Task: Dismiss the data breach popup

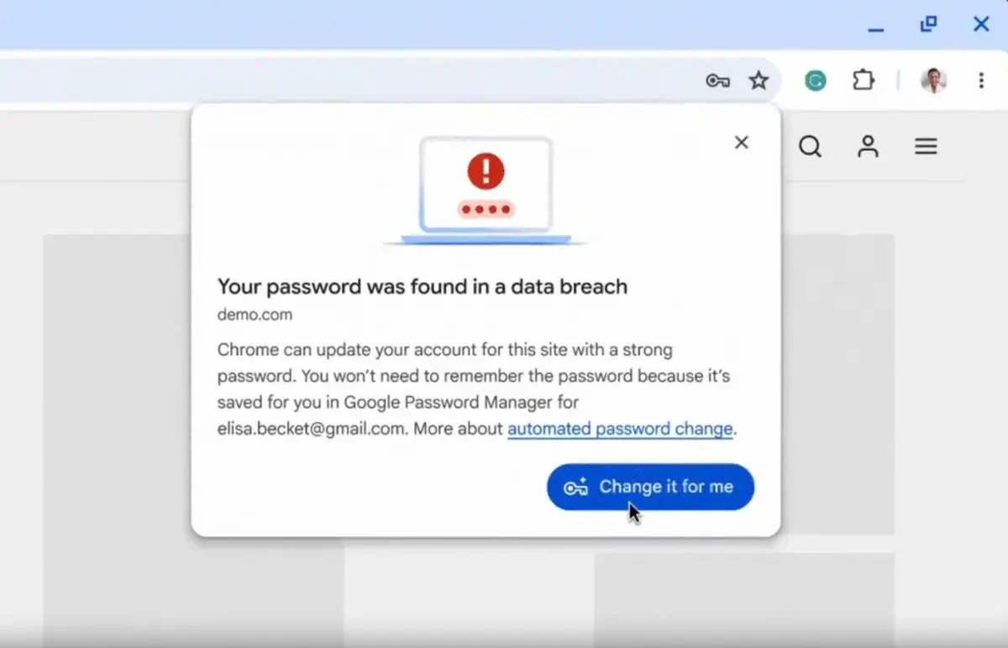Action: pyautogui.click(x=741, y=143)
